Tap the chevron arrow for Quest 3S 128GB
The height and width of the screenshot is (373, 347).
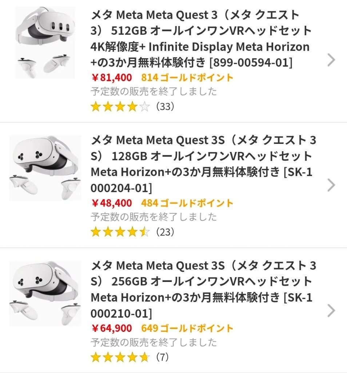pyautogui.click(x=331, y=185)
